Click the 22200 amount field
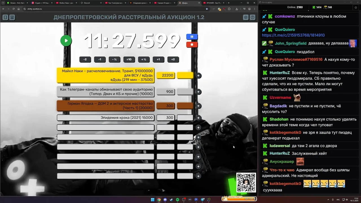 (166, 75)
